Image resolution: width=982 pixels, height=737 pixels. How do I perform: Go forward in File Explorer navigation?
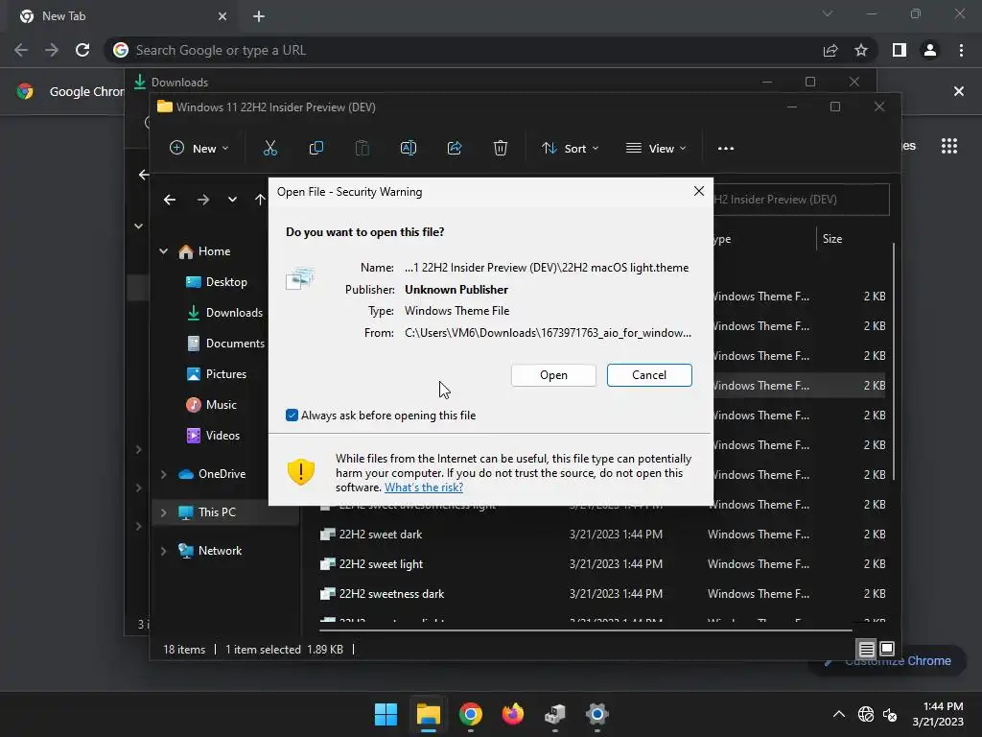pyautogui.click(x=203, y=200)
